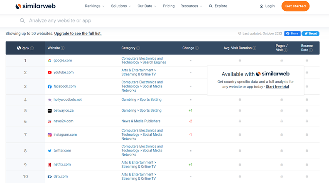Click the Instagram favicon in row 7
The image size is (329, 183).
click(x=49, y=135)
